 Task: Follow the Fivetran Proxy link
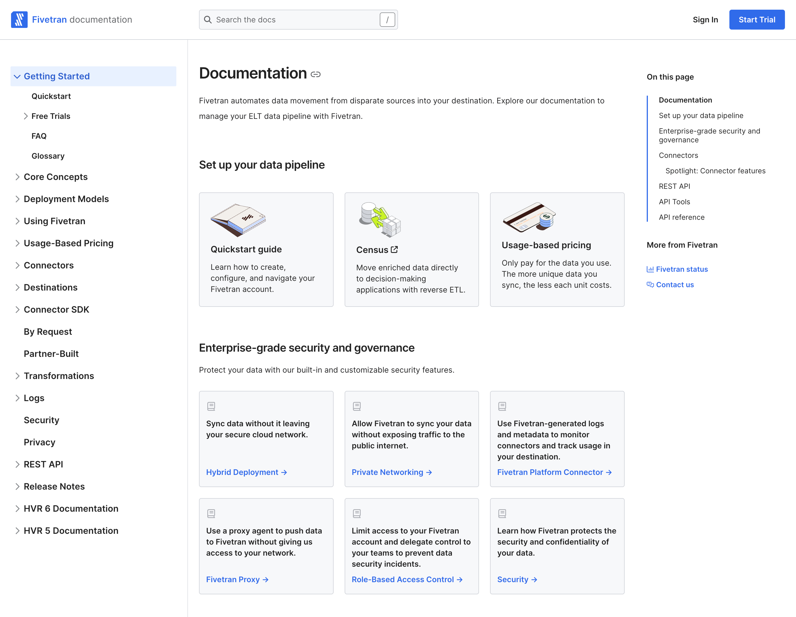237,579
